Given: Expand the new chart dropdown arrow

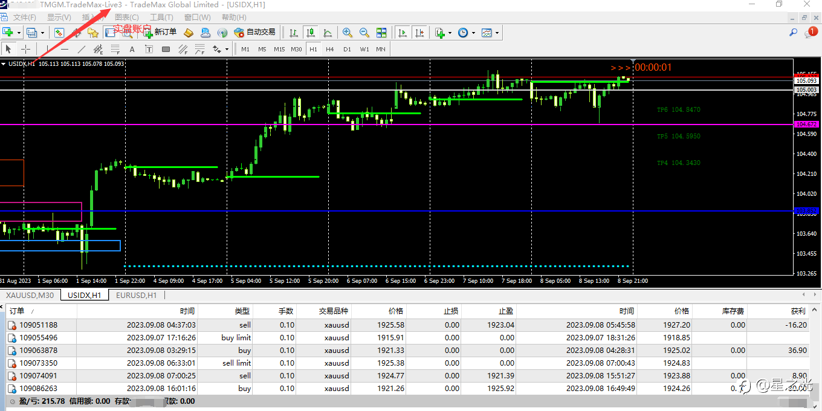Looking at the screenshot, I should [19, 33].
